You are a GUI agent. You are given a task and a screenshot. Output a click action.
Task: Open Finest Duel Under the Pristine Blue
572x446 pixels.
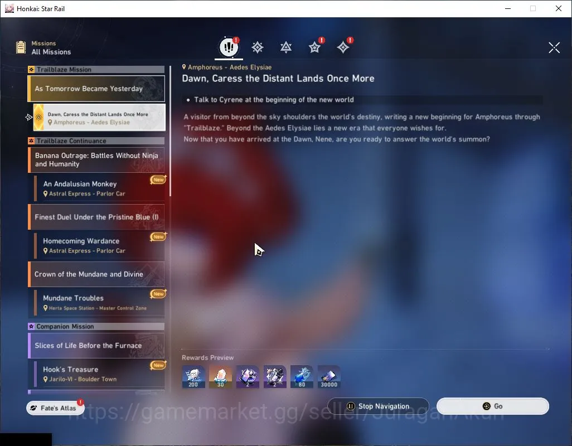96,217
